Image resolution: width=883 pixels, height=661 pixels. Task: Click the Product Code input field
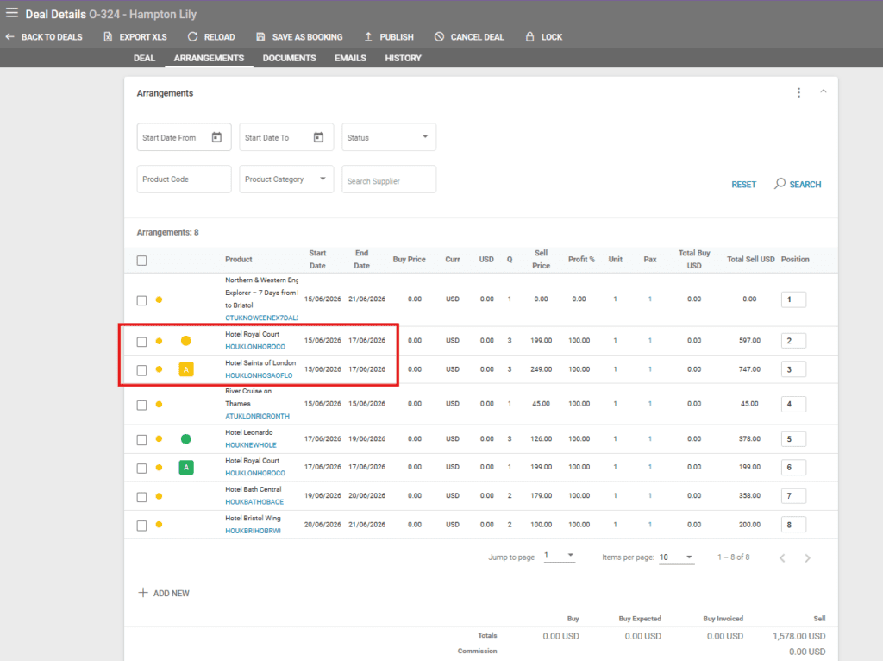(x=184, y=179)
